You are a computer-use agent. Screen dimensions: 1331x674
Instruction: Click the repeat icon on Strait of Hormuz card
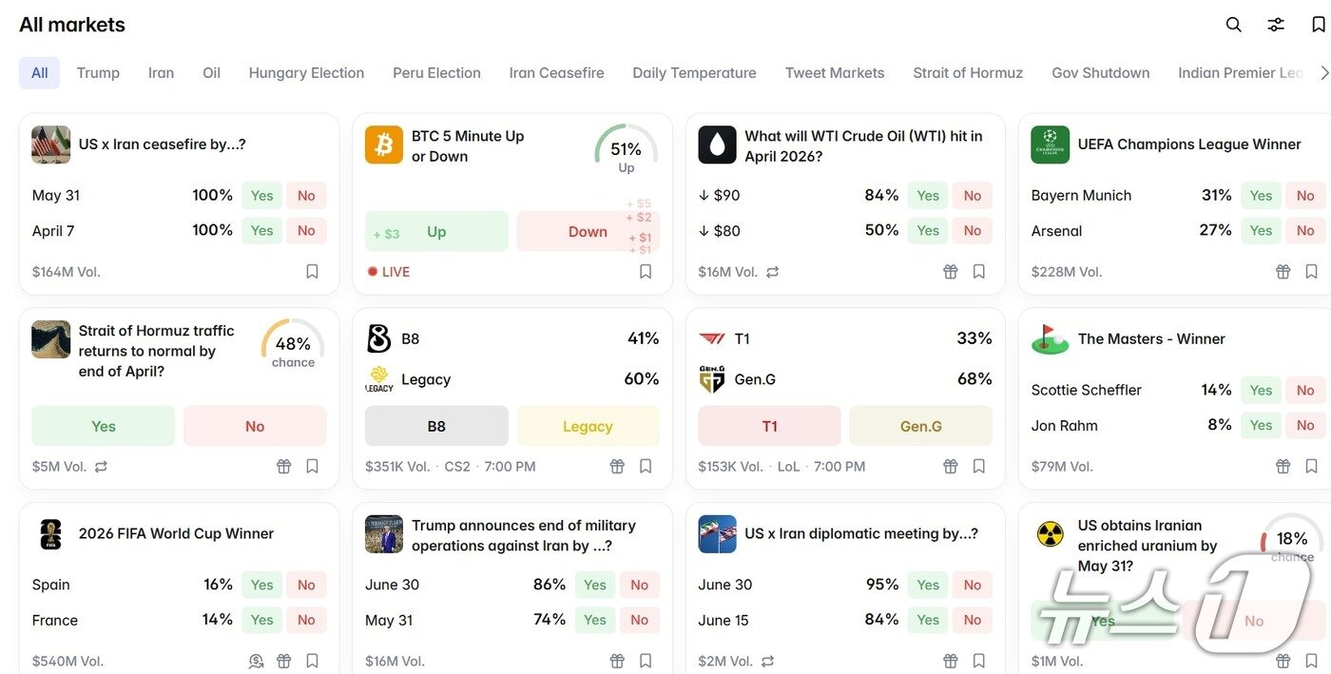101,467
